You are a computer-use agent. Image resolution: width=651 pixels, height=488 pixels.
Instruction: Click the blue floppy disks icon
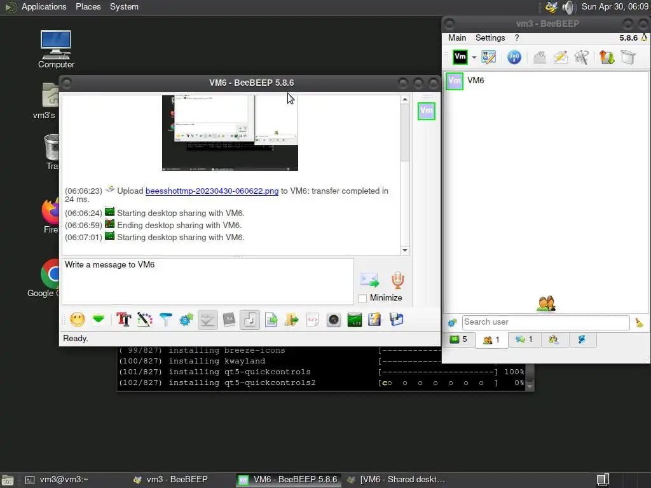pos(397,320)
